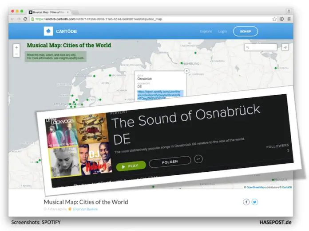The height and width of the screenshot is (231, 309).
Task: Click the green PLAY button
Action: pyautogui.click(x=131, y=166)
